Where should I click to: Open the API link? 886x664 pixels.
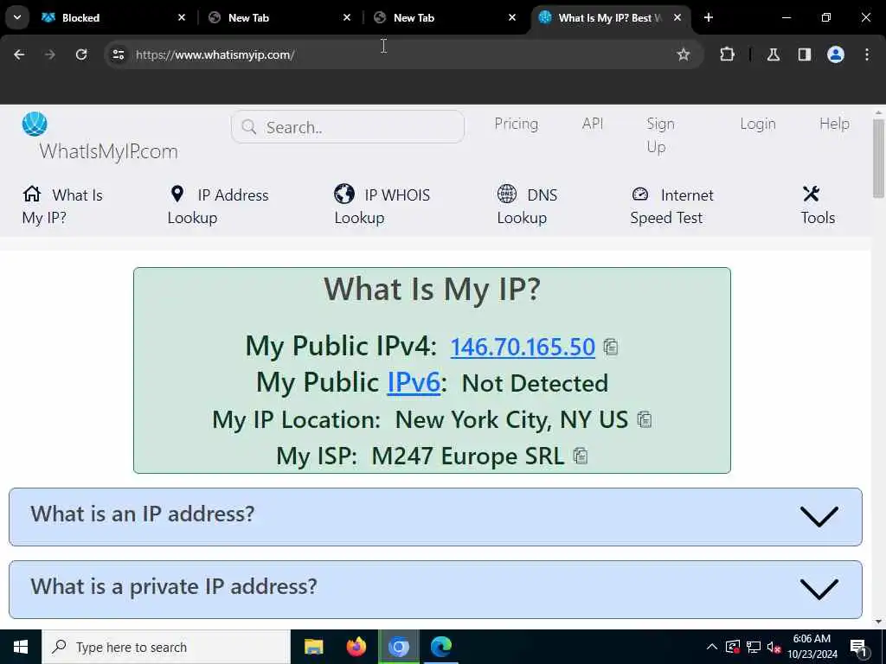[x=593, y=124]
